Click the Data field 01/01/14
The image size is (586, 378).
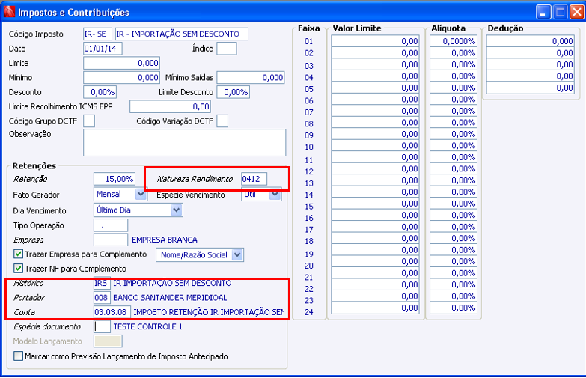tap(103, 49)
